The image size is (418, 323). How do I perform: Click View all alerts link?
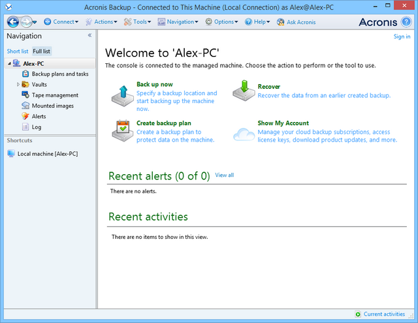(224, 175)
